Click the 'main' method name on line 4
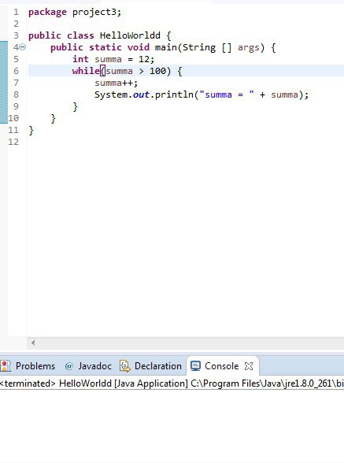344x463 pixels. (x=166, y=47)
